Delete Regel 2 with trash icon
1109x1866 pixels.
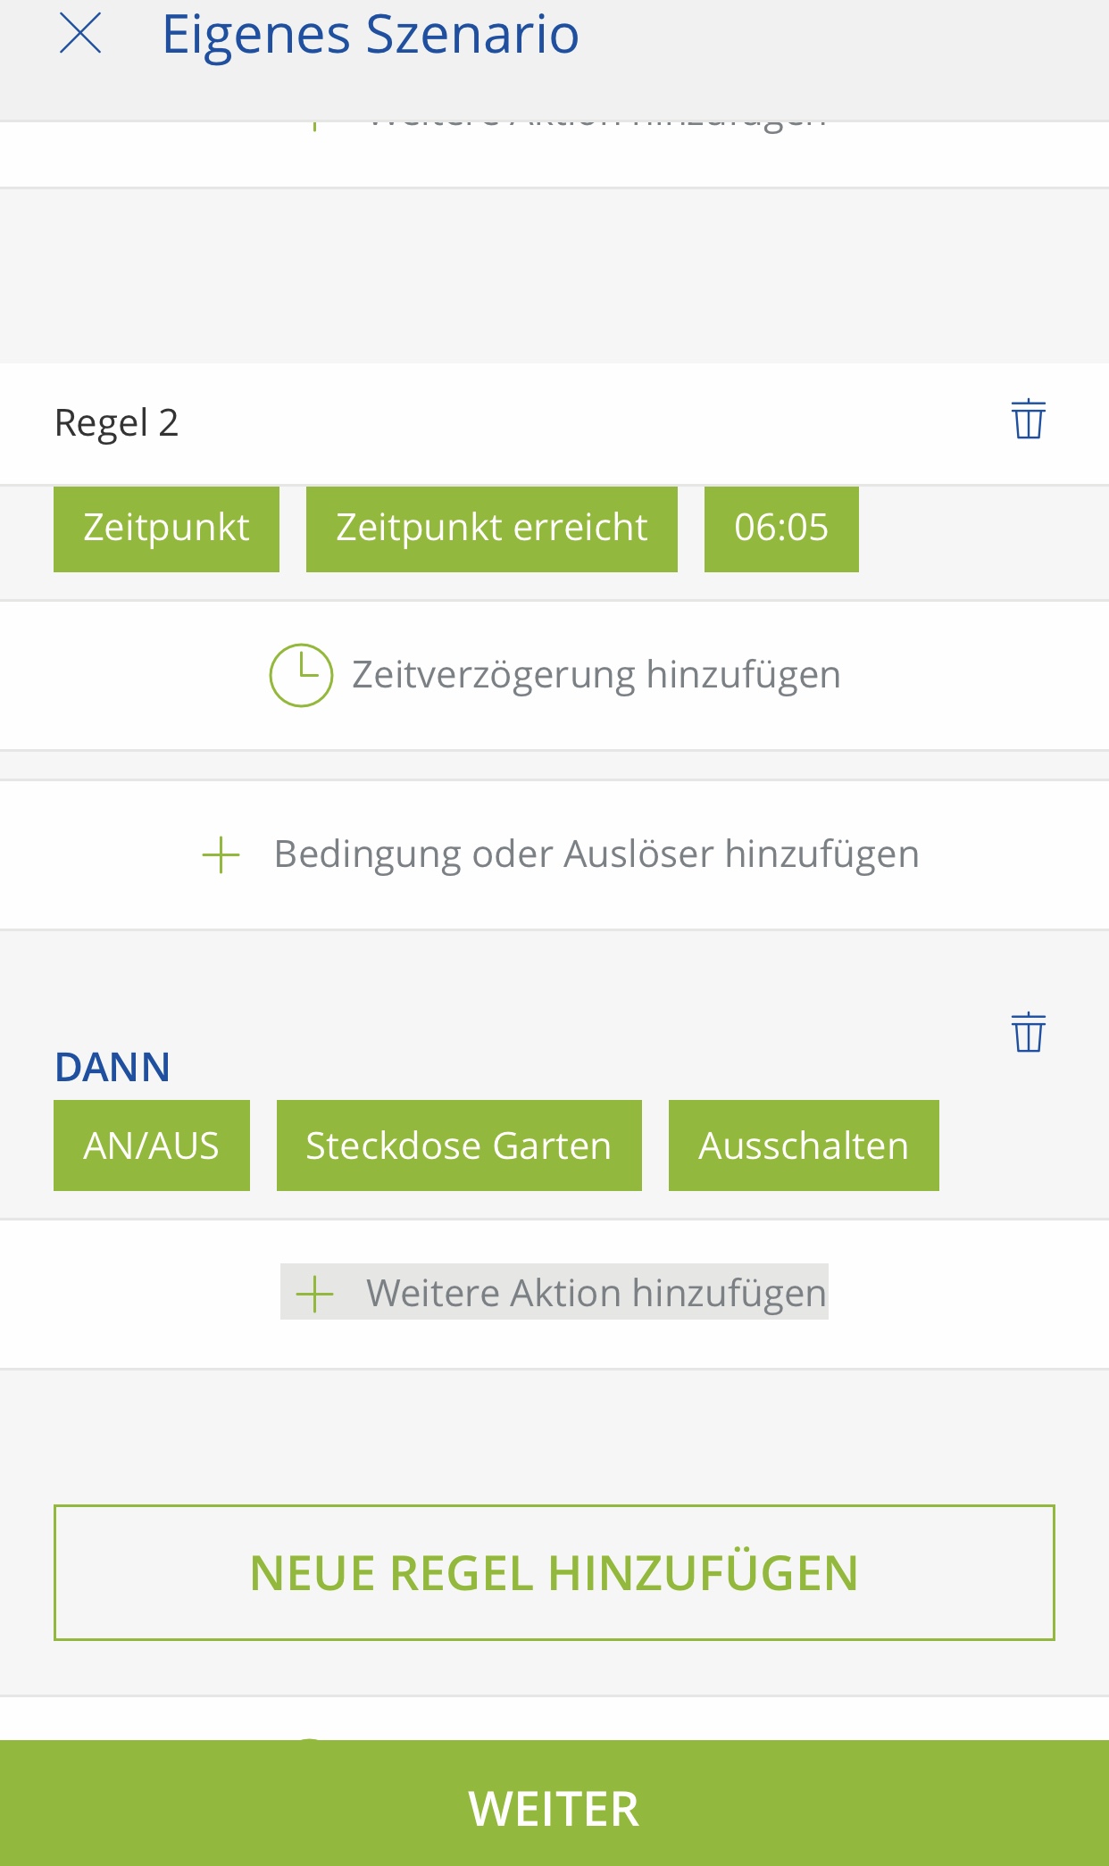[1028, 419]
